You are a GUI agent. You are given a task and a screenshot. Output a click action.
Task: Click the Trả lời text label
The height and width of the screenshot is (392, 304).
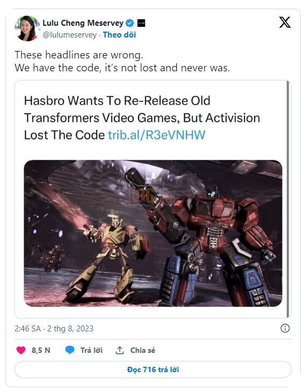91,350
